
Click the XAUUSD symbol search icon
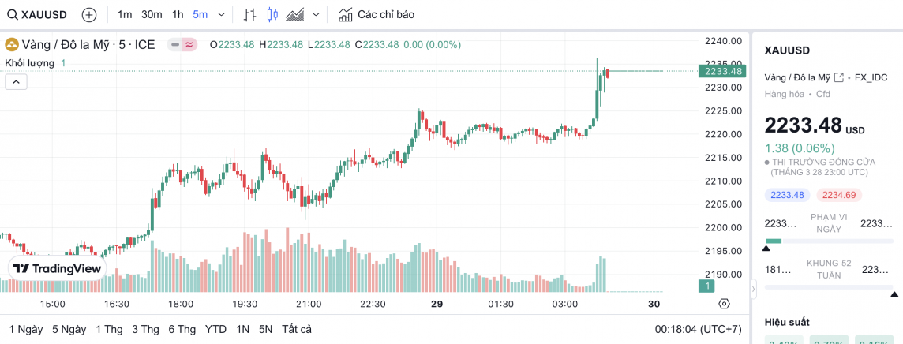point(13,15)
